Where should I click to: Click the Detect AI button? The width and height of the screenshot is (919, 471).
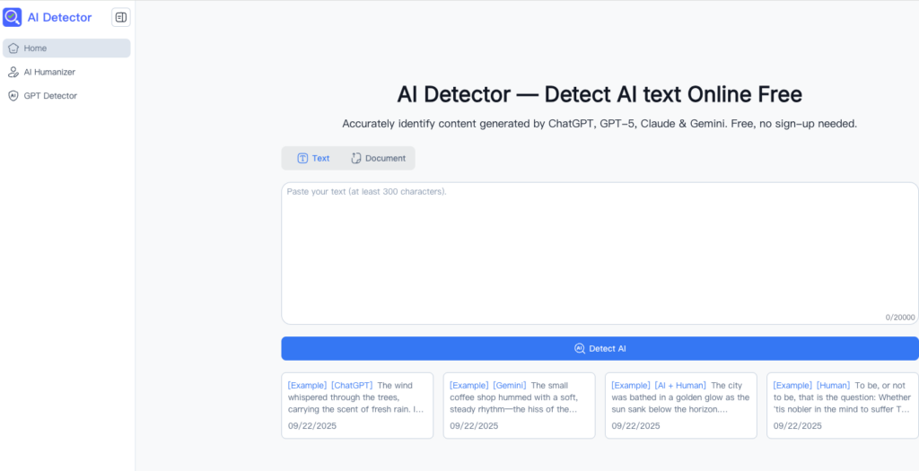coord(600,349)
